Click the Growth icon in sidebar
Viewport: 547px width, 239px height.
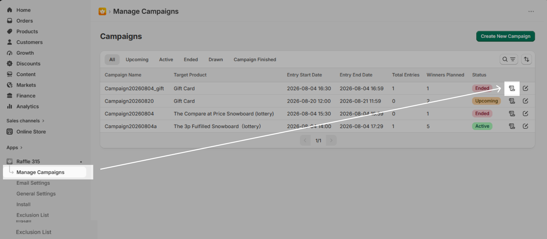pyautogui.click(x=10, y=53)
